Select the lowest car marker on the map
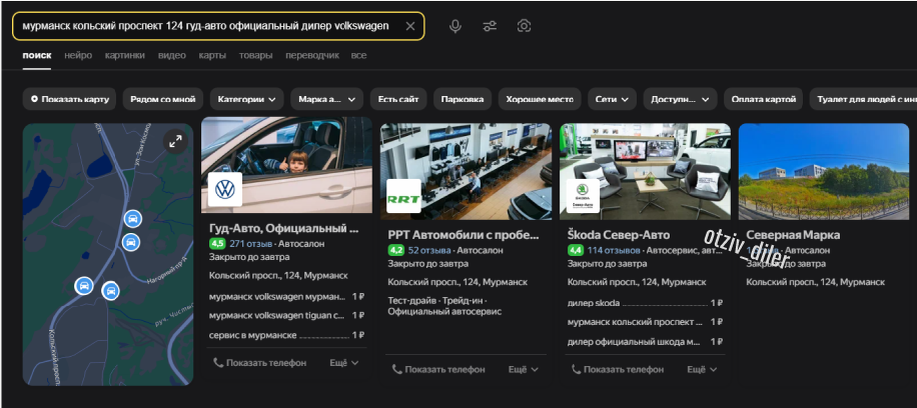The width and height of the screenshot is (917, 408). coord(110,290)
